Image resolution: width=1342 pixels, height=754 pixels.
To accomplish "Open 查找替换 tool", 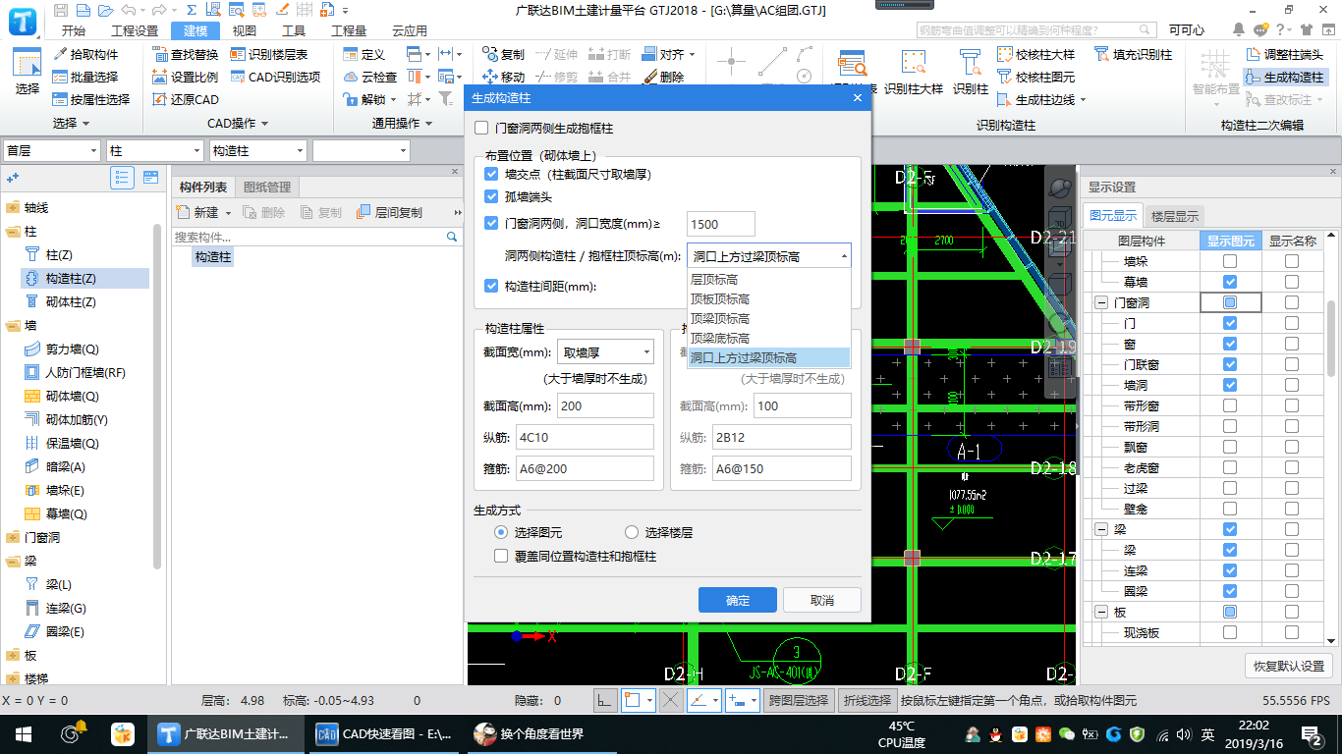I will click(186, 55).
